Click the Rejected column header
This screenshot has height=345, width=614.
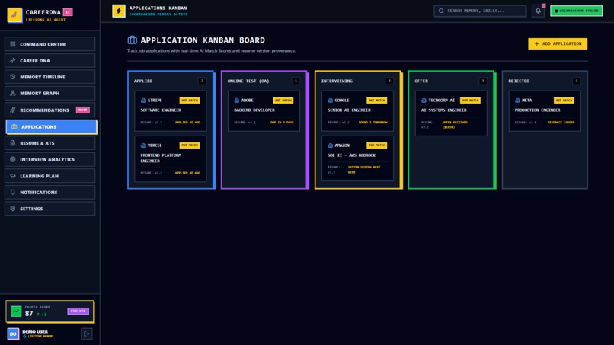pyautogui.click(x=519, y=81)
